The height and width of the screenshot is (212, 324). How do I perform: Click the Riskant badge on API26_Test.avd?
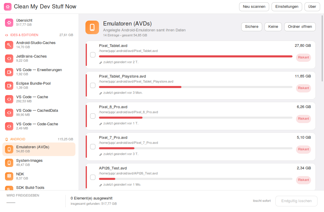tap(303, 180)
